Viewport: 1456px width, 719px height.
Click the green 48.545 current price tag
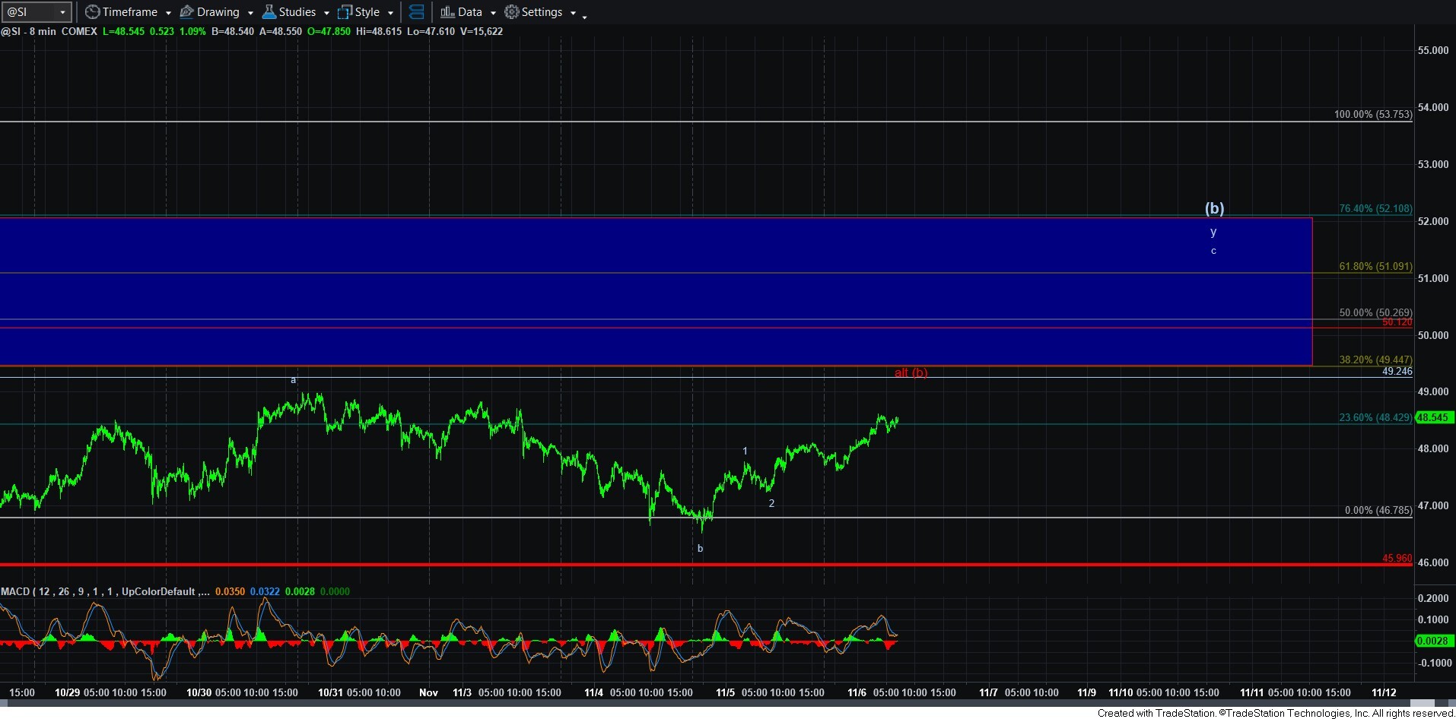[1433, 417]
